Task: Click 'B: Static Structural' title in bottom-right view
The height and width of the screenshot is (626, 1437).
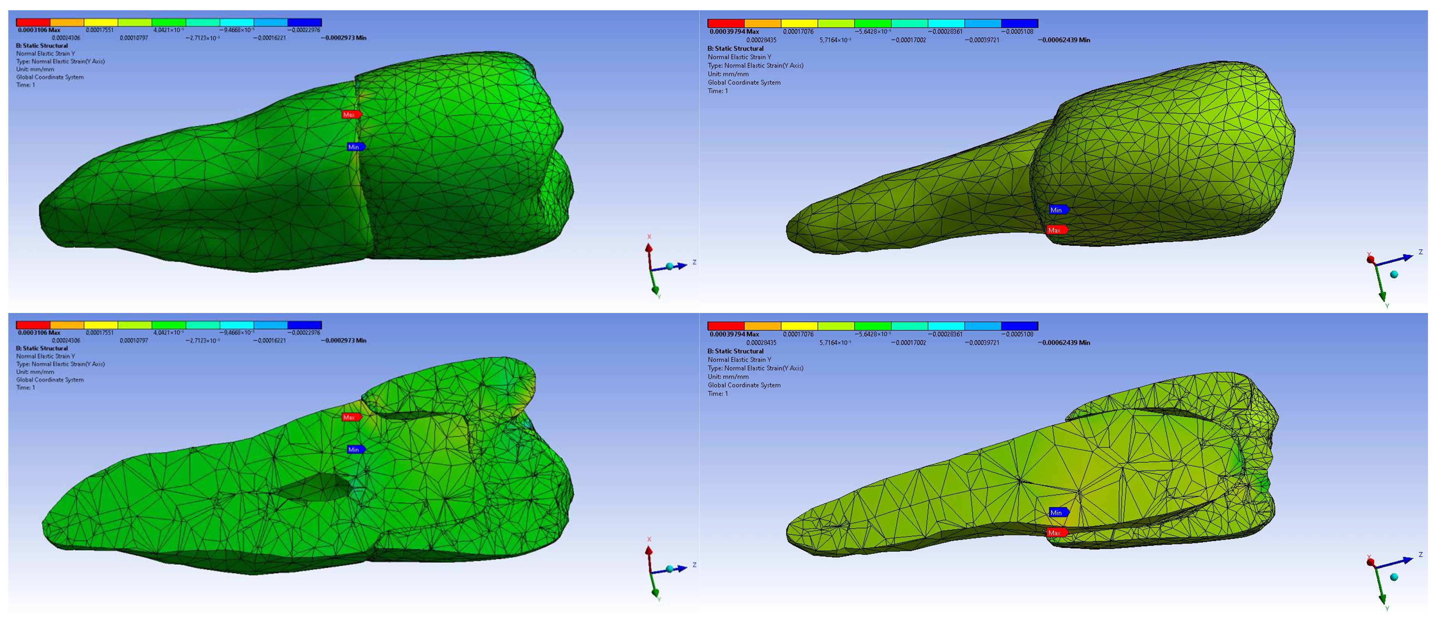Action: 736,351
